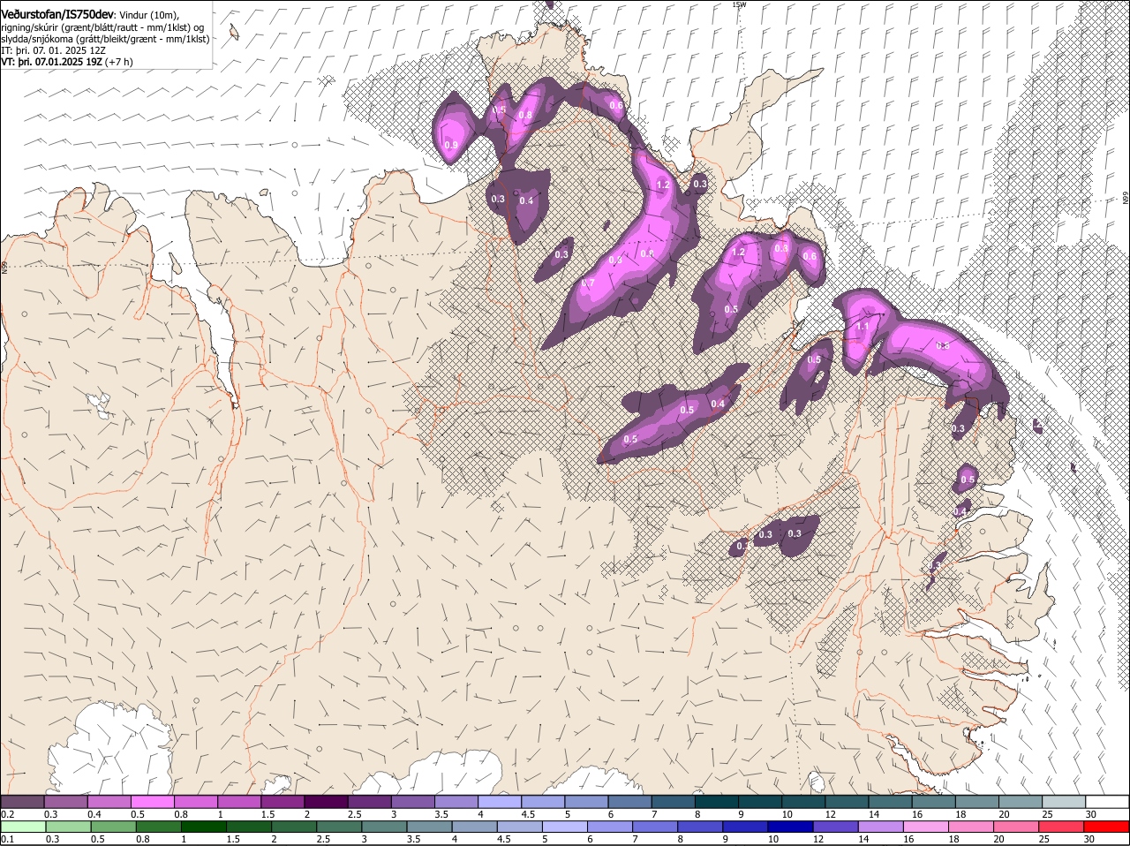Click the 16 light pink rain legend swatch
Screen dimensions: 1130x846
pos(925,827)
